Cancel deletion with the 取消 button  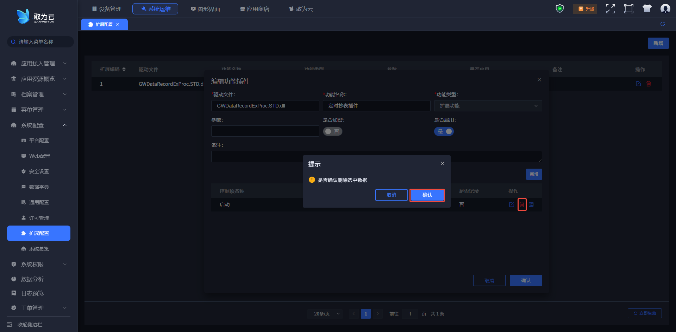click(x=391, y=195)
